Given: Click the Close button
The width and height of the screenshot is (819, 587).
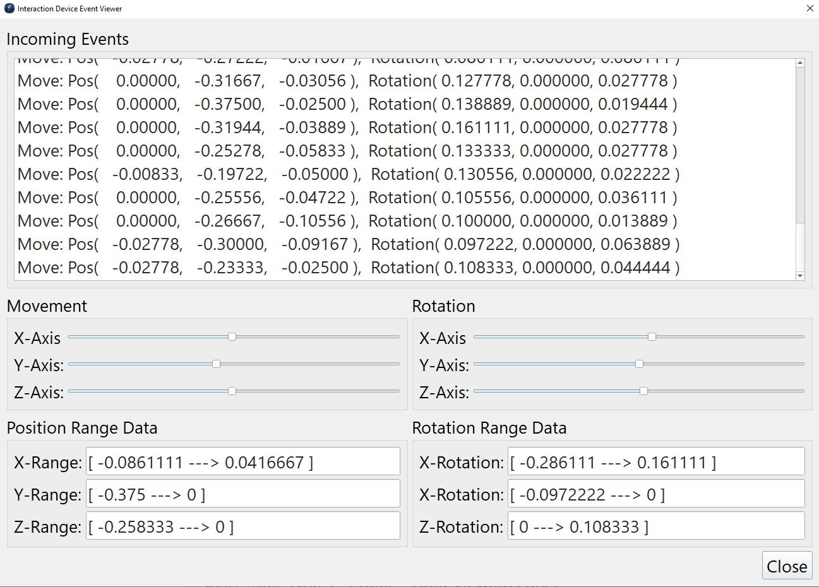Looking at the screenshot, I should click(787, 566).
